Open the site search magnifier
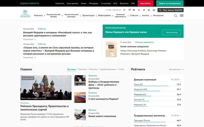Image resolution: width=204 pixels, height=127 pixels. point(175,16)
